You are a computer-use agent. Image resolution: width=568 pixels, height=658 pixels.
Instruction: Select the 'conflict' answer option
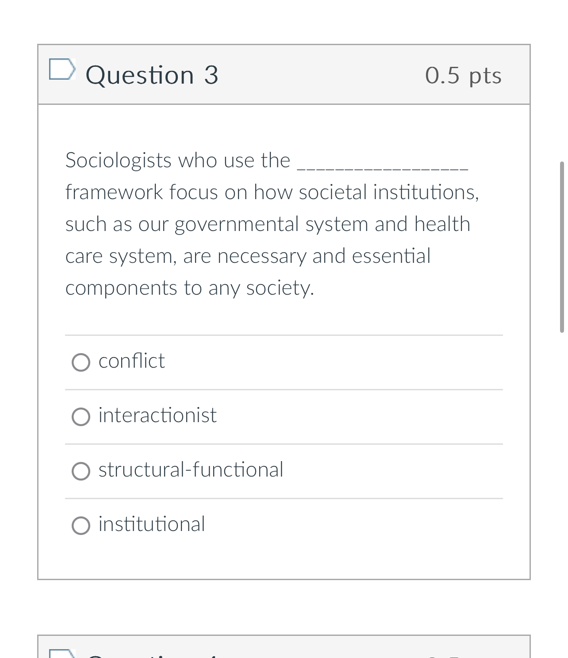[81, 362]
